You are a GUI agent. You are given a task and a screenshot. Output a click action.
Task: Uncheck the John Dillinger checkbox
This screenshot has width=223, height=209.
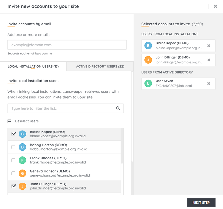point(14,186)
